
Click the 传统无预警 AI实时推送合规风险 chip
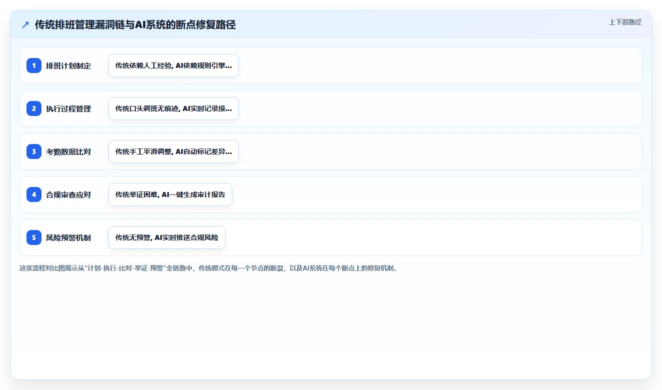click(167, 237)
